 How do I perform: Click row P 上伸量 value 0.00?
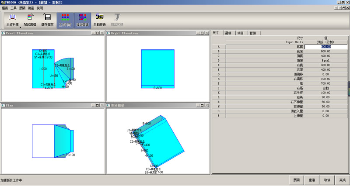(326, 116)
